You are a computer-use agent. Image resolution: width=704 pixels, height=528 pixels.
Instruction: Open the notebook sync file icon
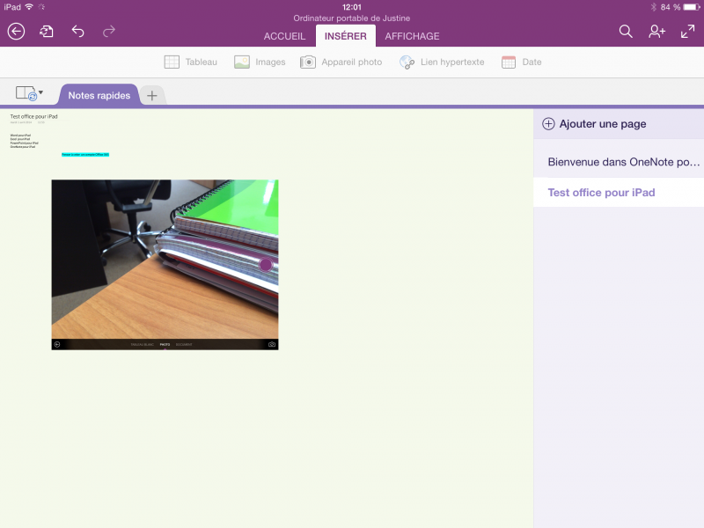click(x=47, y=32)
